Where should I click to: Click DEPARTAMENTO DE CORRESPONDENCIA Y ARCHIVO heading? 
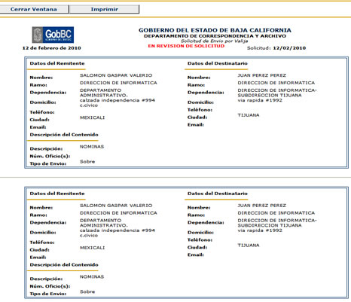point(215,36)
